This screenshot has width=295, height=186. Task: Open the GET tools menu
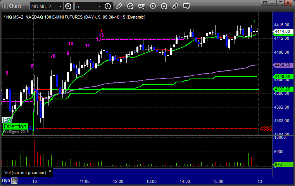coord(141,6)
